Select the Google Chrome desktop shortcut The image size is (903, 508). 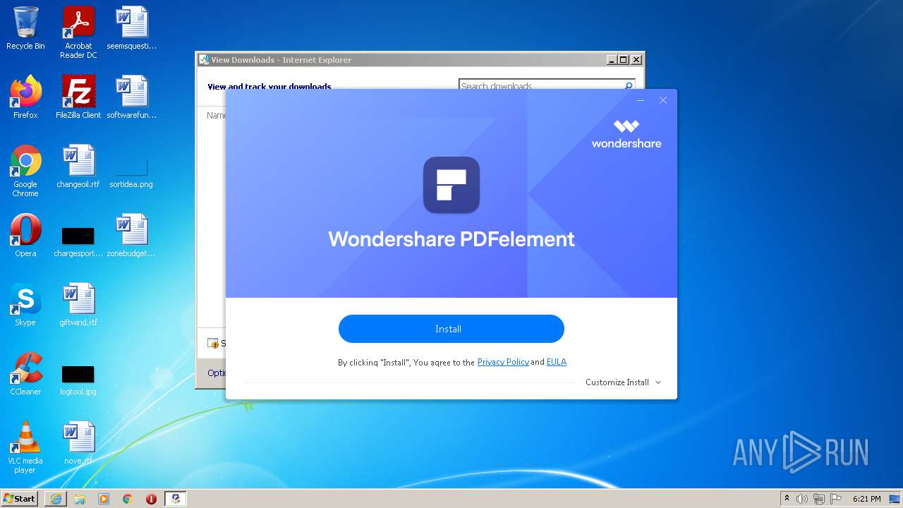pyautogui.click(x=25, y=171)
